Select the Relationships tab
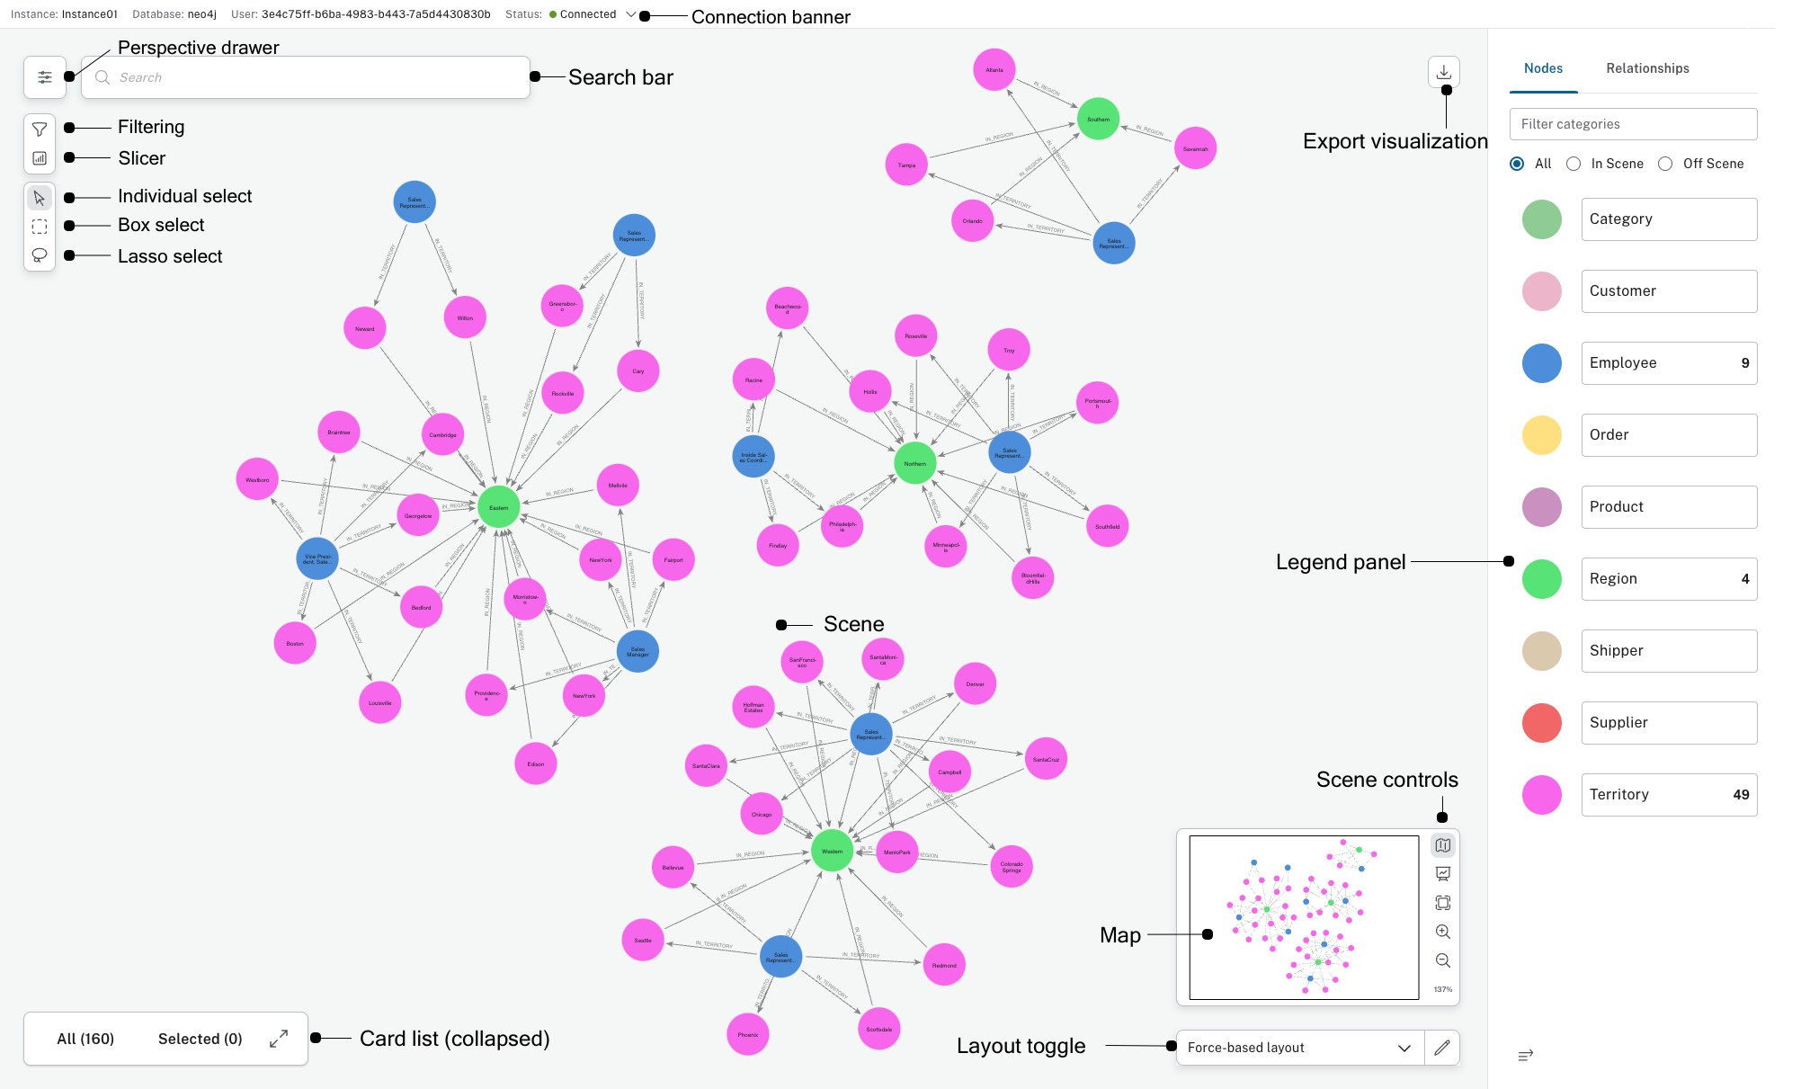1801x1089 pixels. coord(1648,68)
